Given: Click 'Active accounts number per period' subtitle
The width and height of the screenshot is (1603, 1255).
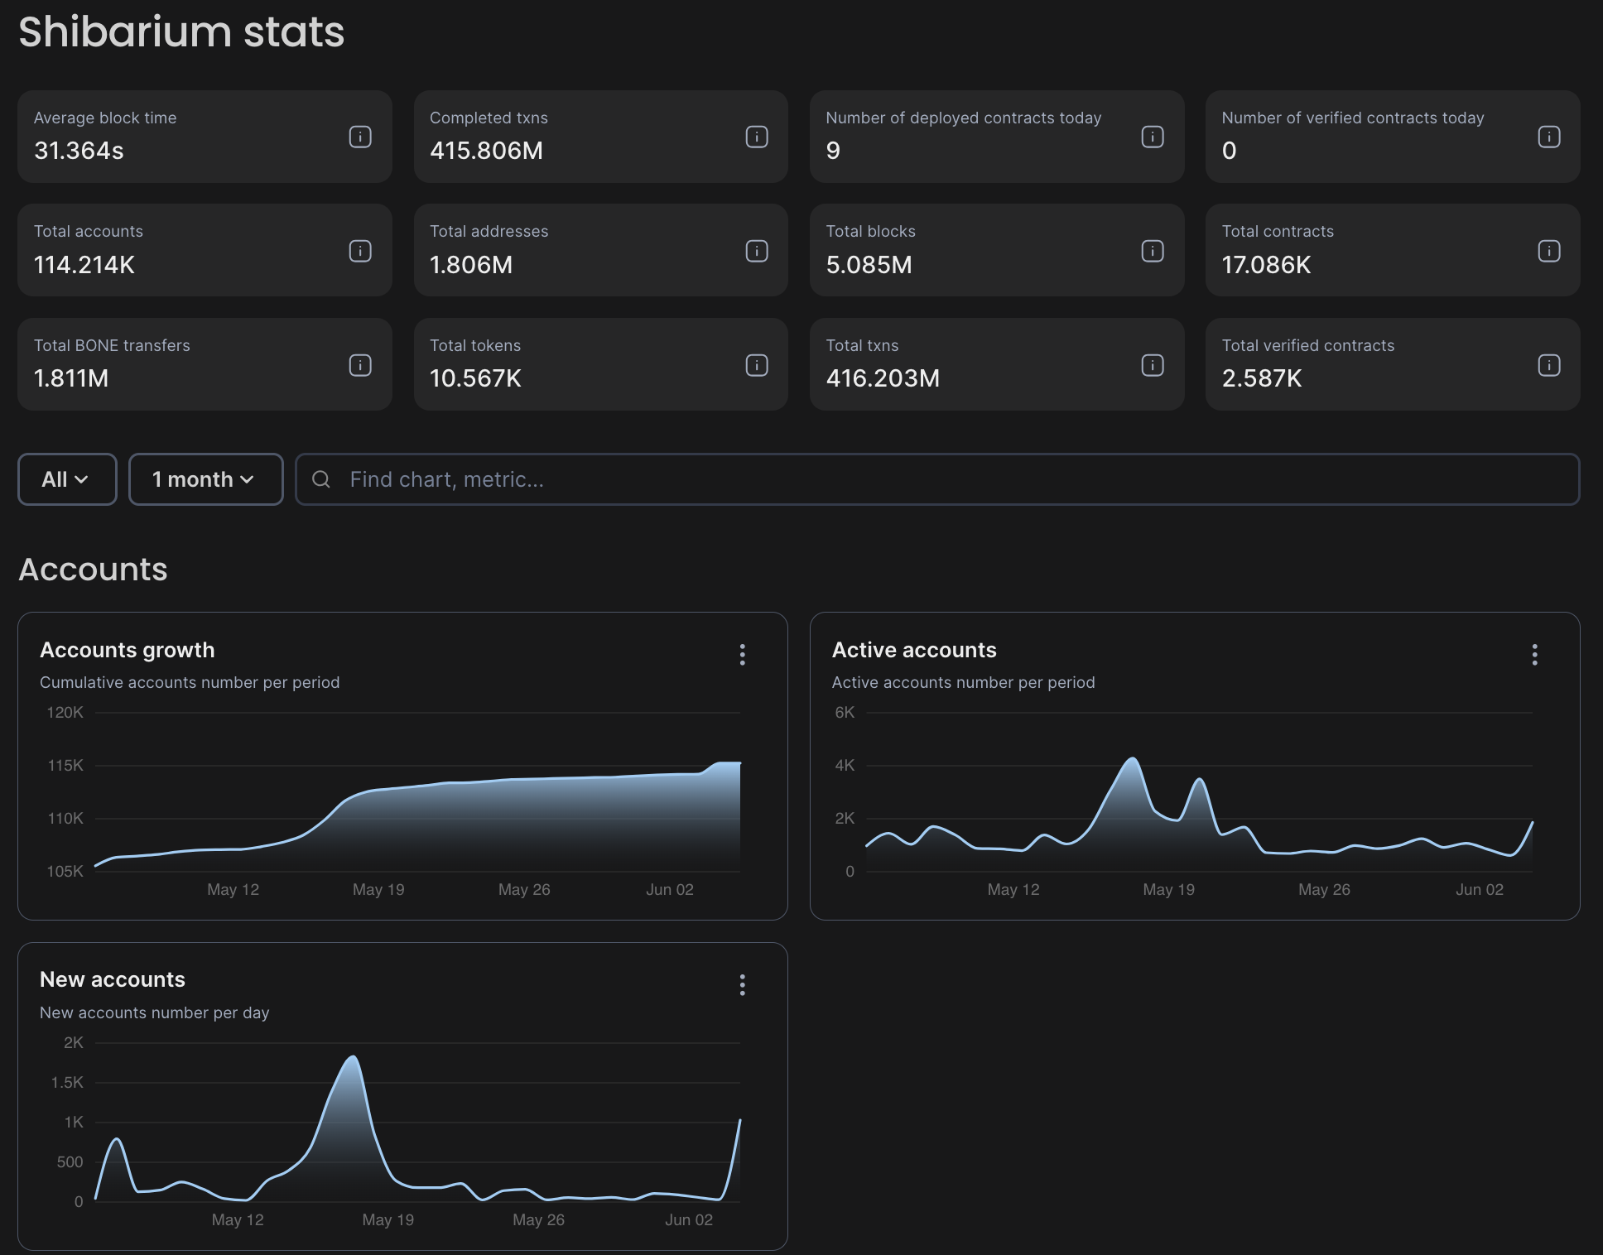Looking at the screenshot, I should click(x=964, y=682).
